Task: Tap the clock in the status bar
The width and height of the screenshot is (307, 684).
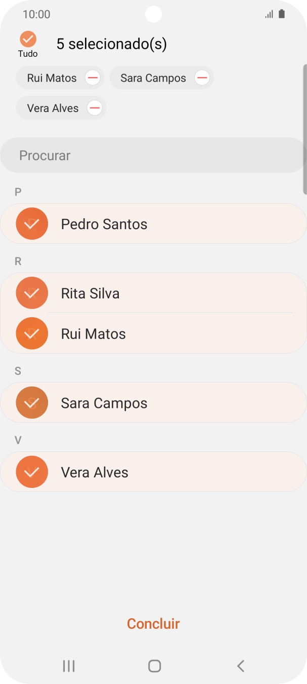Action: point(36,14)
